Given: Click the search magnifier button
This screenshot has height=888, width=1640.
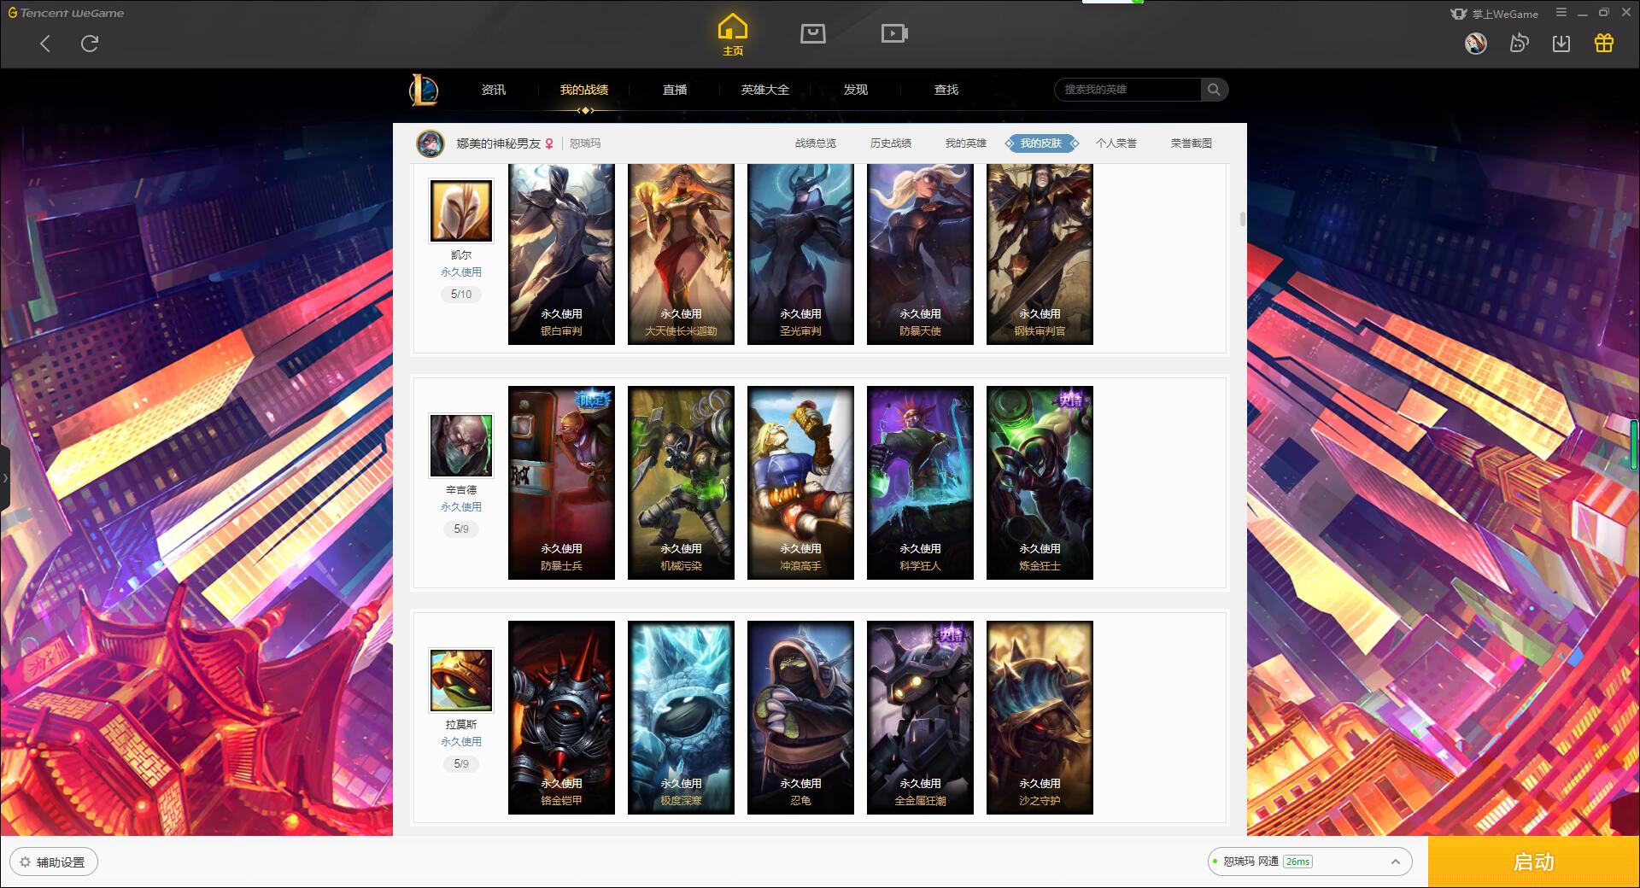Looking at the screenshot, I should (1214, 90).
